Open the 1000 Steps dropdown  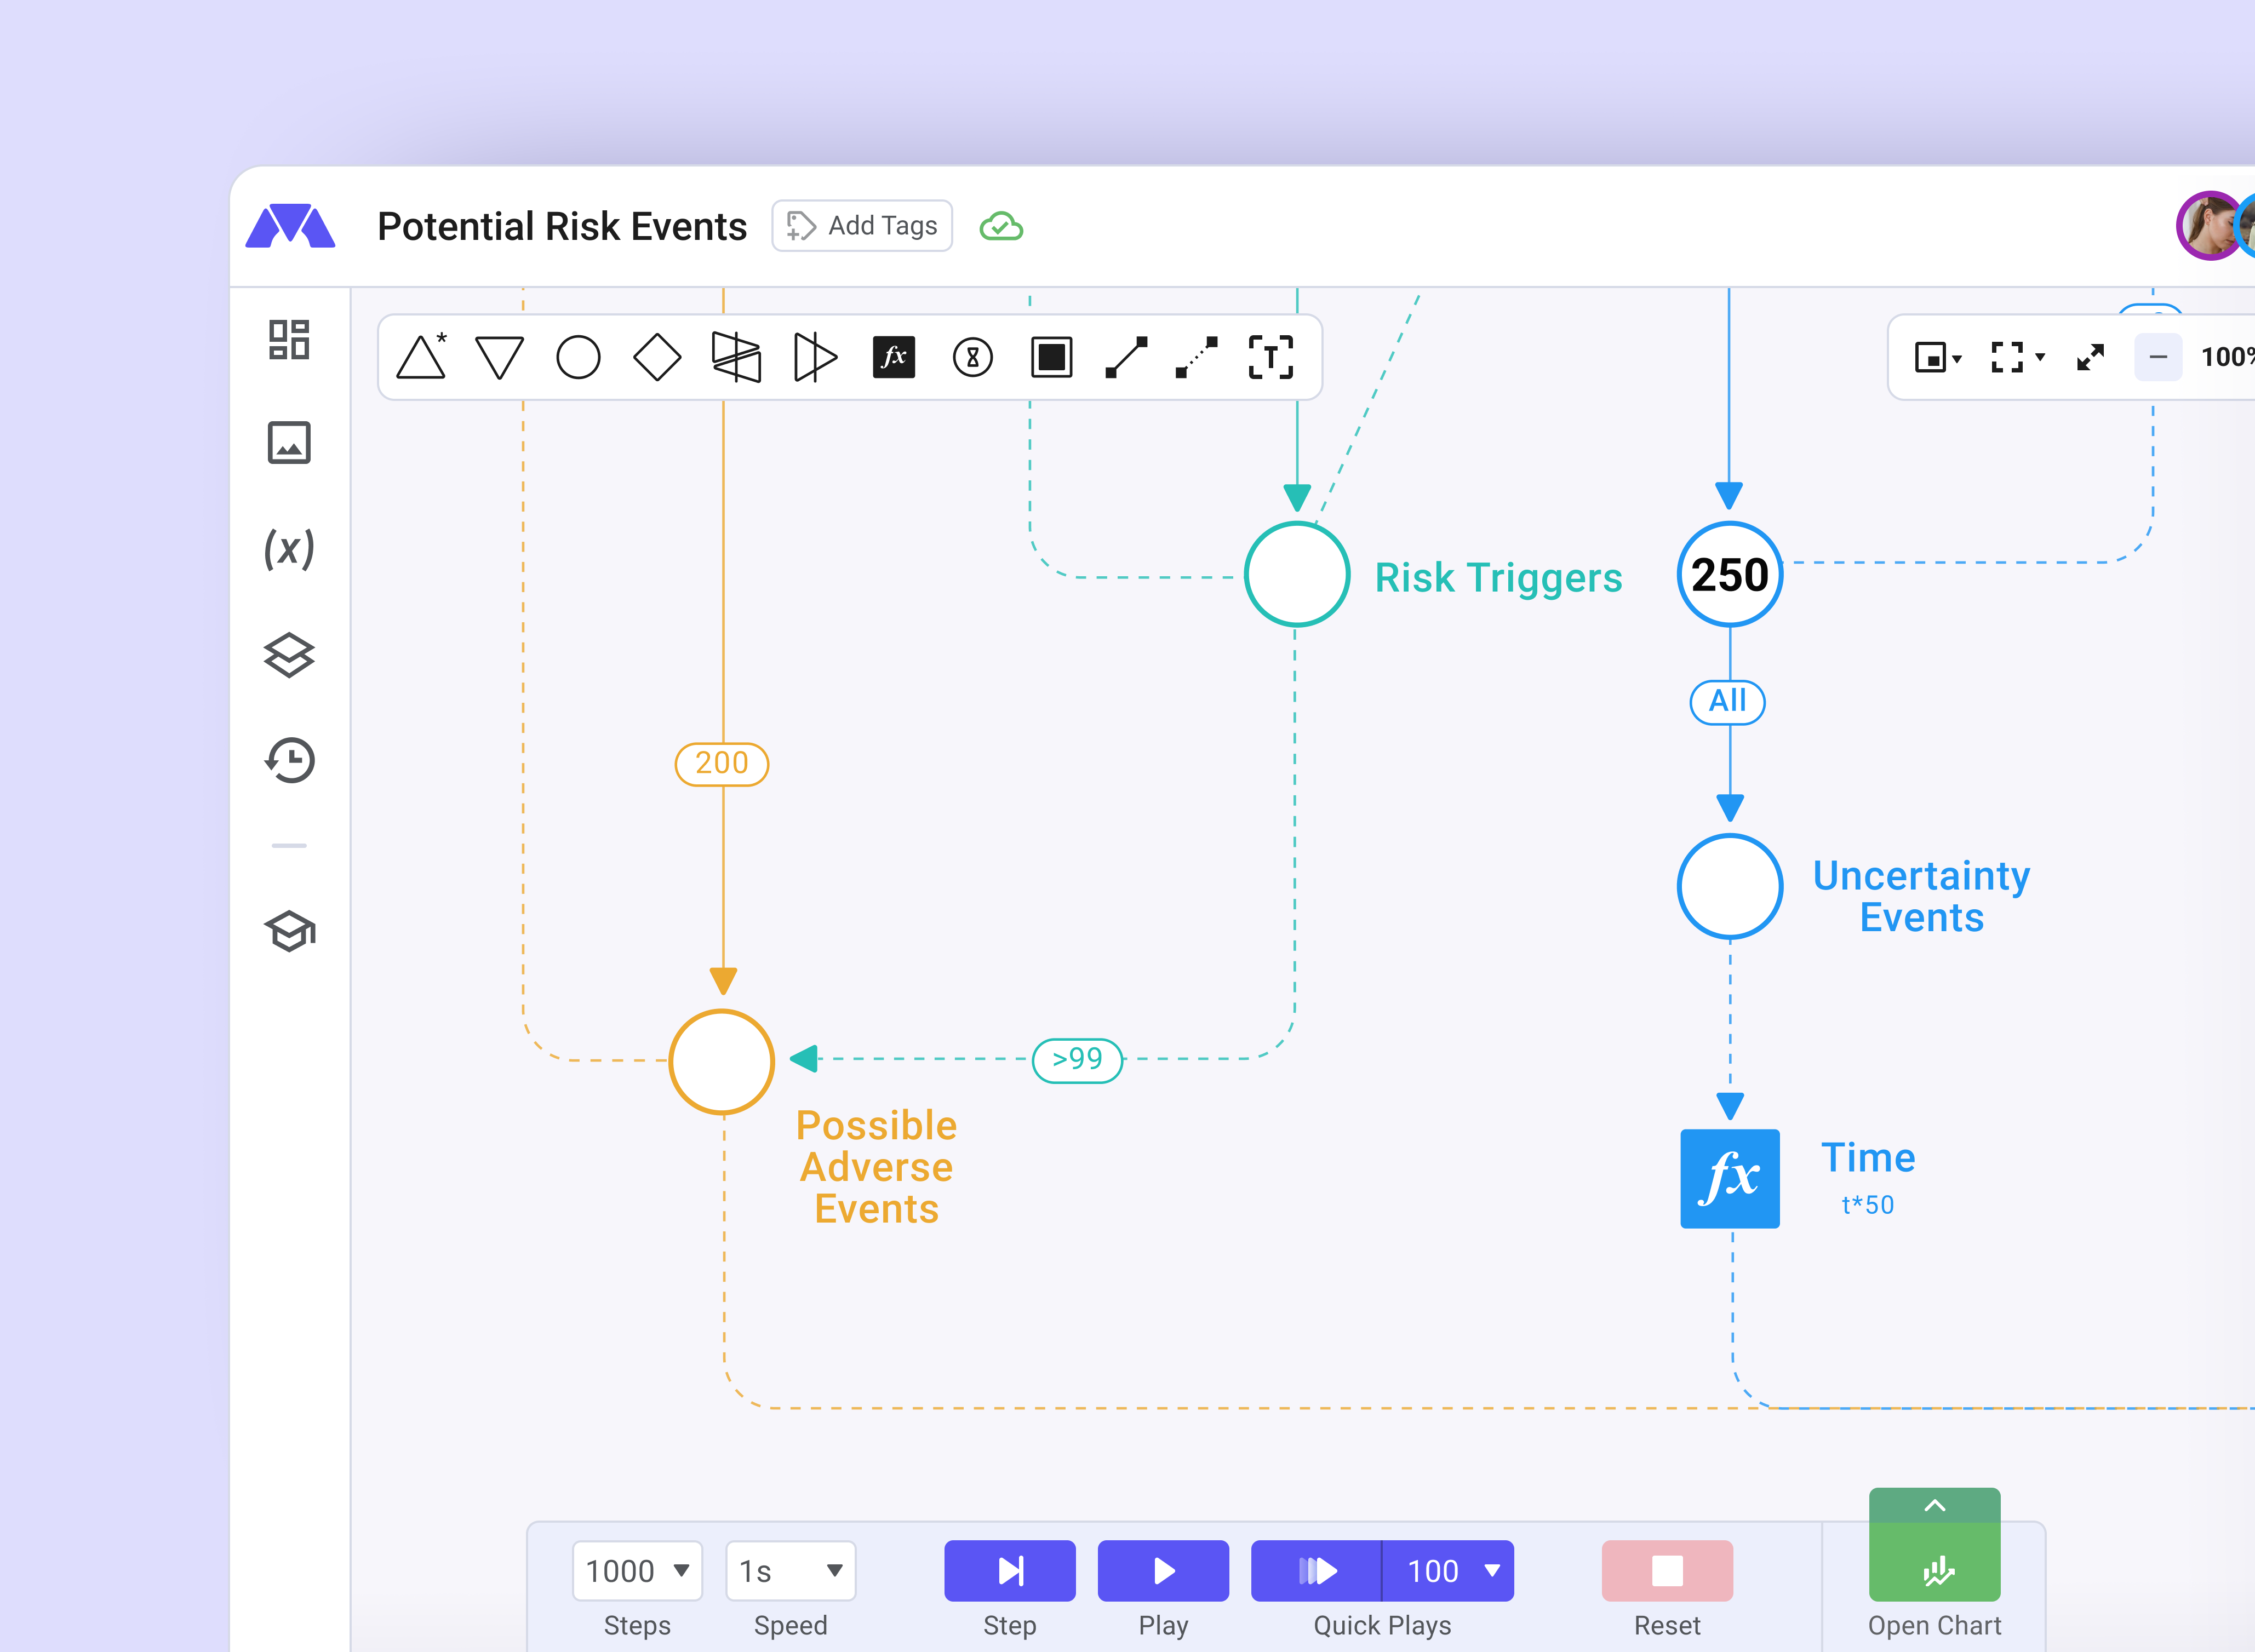point(637,1570)
